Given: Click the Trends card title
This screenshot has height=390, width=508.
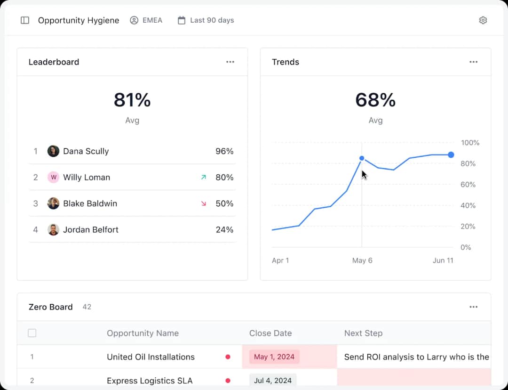Looking at the screenshot, I should 286,62.
